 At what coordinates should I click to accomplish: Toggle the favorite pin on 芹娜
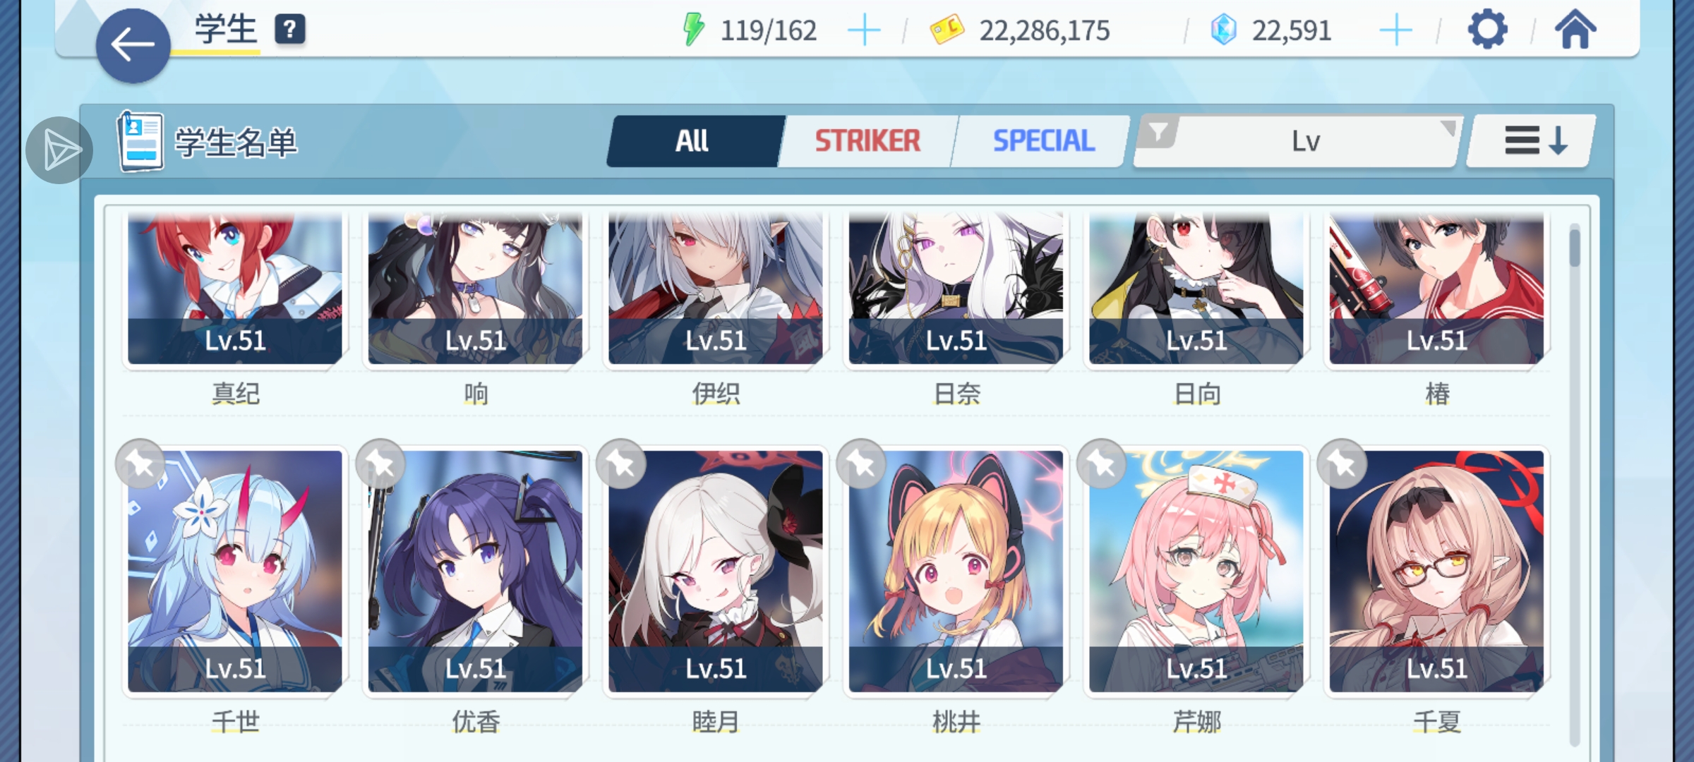(1102, 464)
